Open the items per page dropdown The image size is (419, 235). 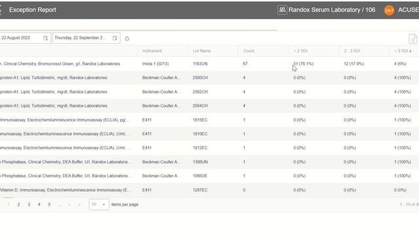tap(99, 204)
